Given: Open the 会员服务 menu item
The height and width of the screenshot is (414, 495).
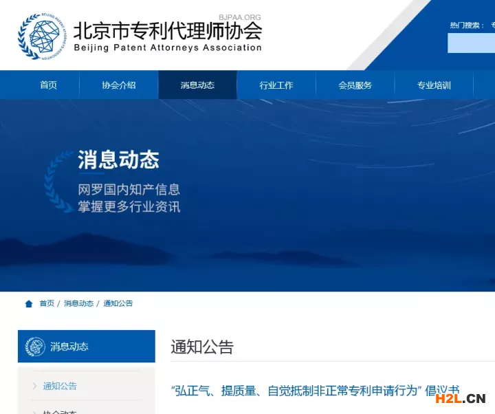Looking at the screenshot, I should click(x=355, y=85).
